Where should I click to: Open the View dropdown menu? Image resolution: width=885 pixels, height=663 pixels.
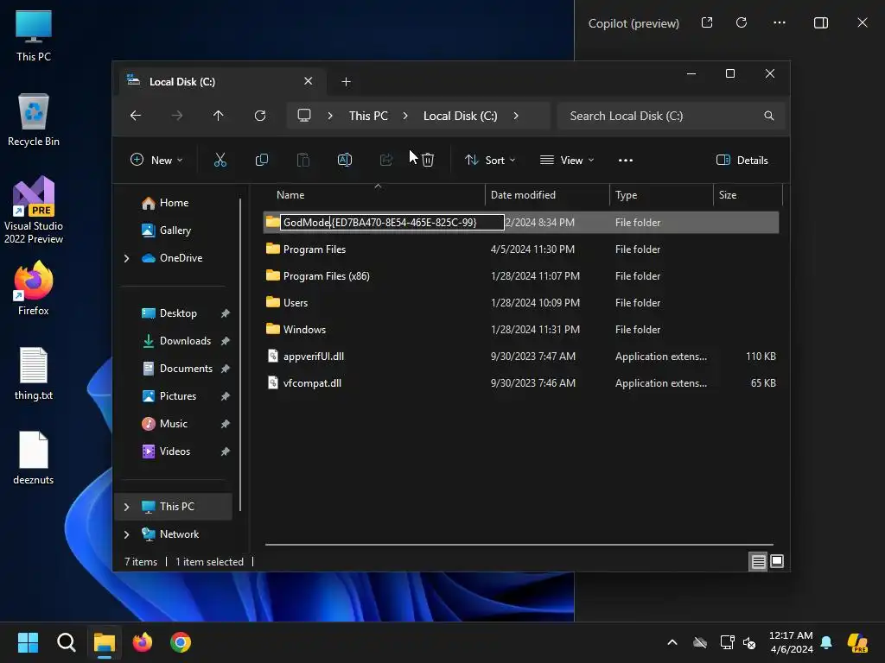(x=567, y=160)
